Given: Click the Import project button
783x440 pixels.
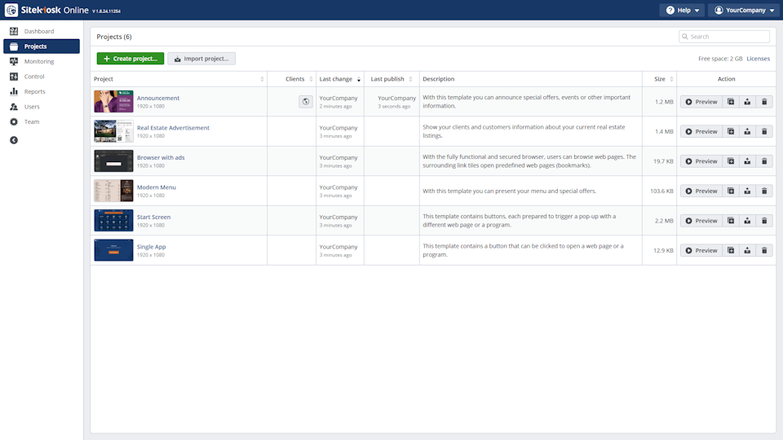Looking at the screenshot, I should click(x=201, y=59).
